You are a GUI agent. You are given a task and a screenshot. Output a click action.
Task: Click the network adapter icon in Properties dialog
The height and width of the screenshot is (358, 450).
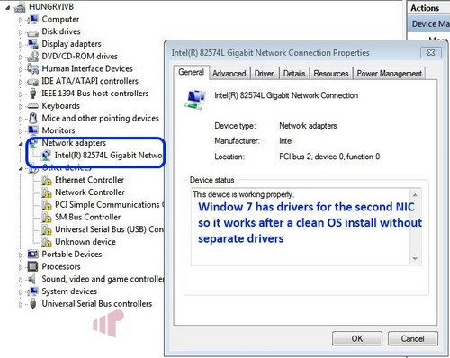click(195, 99)
